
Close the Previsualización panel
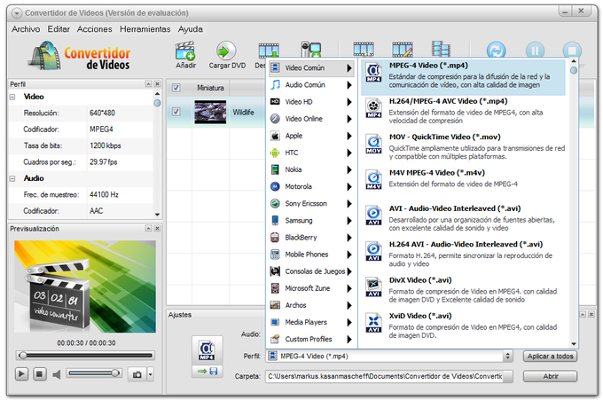pyautogui.click(x=157, y=229)
